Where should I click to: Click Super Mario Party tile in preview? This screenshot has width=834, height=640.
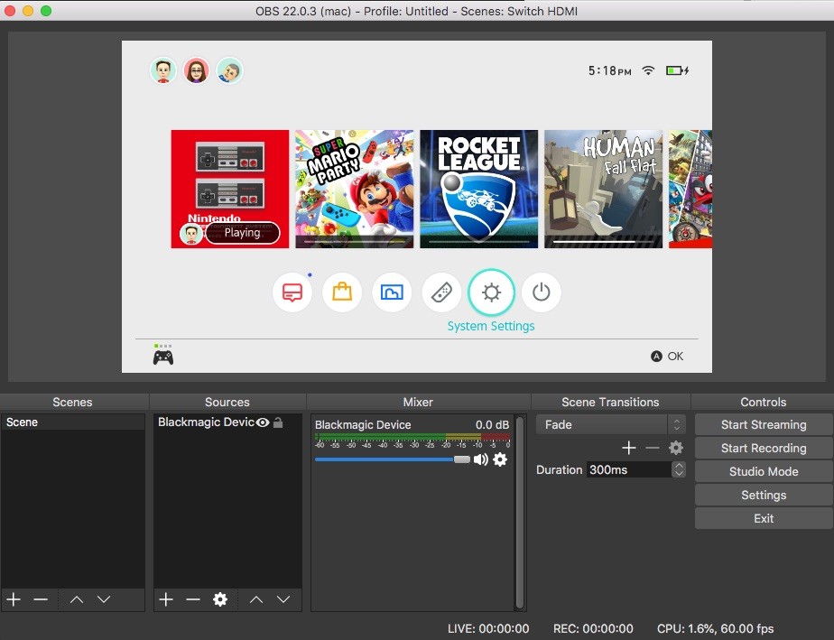click(x=354, y=189)
